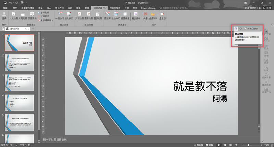Click the settings gear beside 多窗口模式
The width and height of the screenshot is (274, 147).
point(241,29)
